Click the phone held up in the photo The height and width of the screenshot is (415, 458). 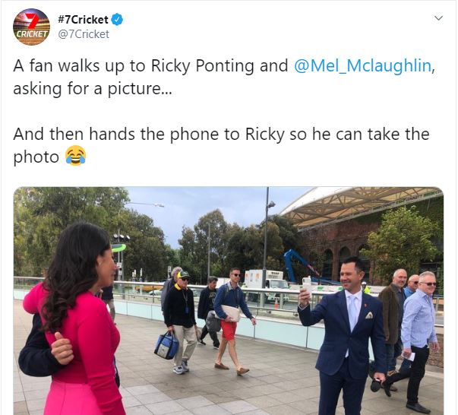pyautogui.click(x=306, y=286)
